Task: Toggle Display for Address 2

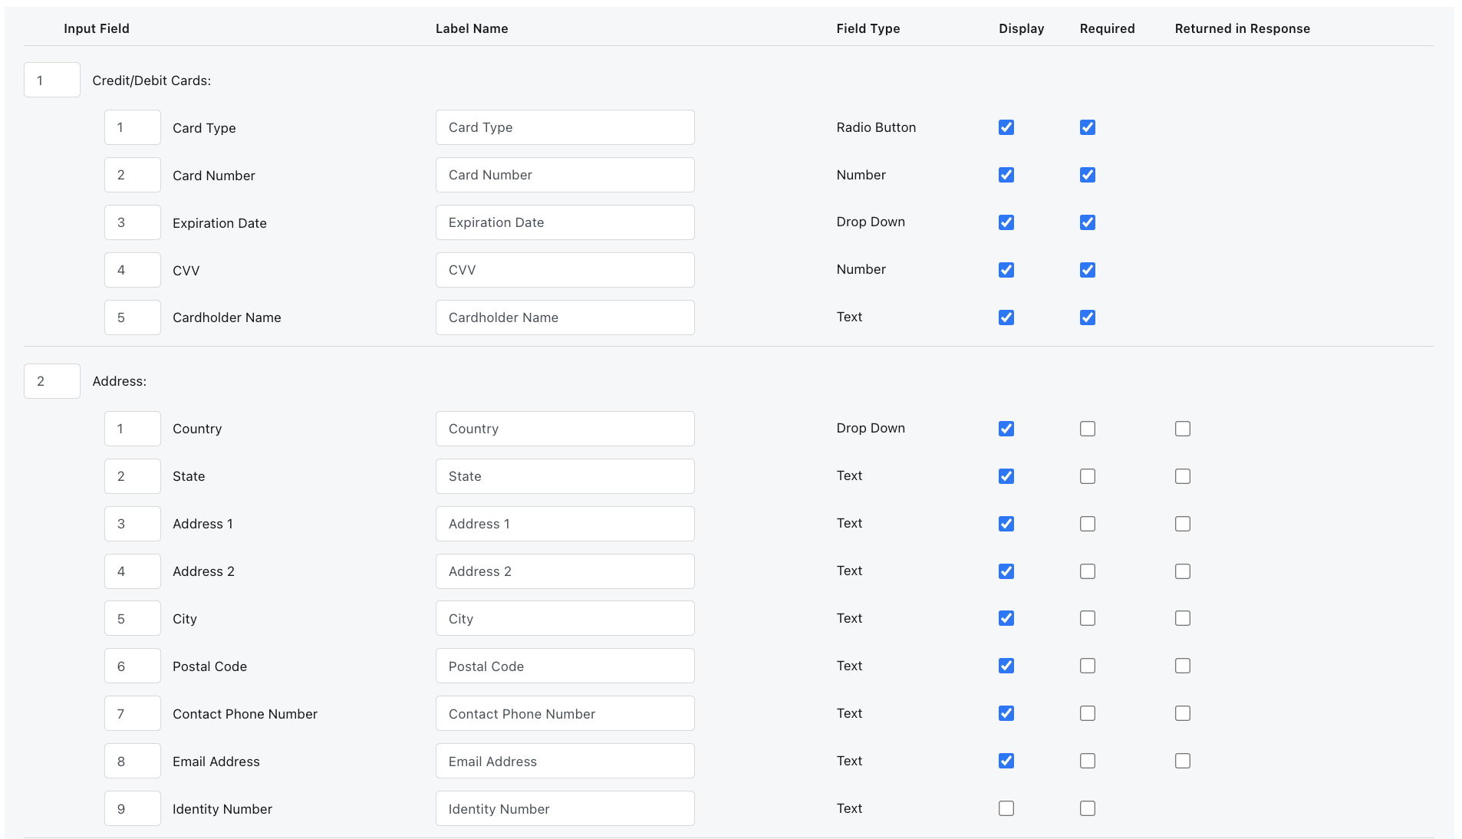Action: point(1006,571)
